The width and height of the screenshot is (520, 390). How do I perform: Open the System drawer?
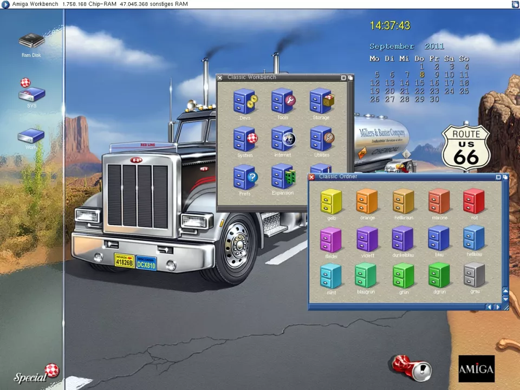coord(244,140)
